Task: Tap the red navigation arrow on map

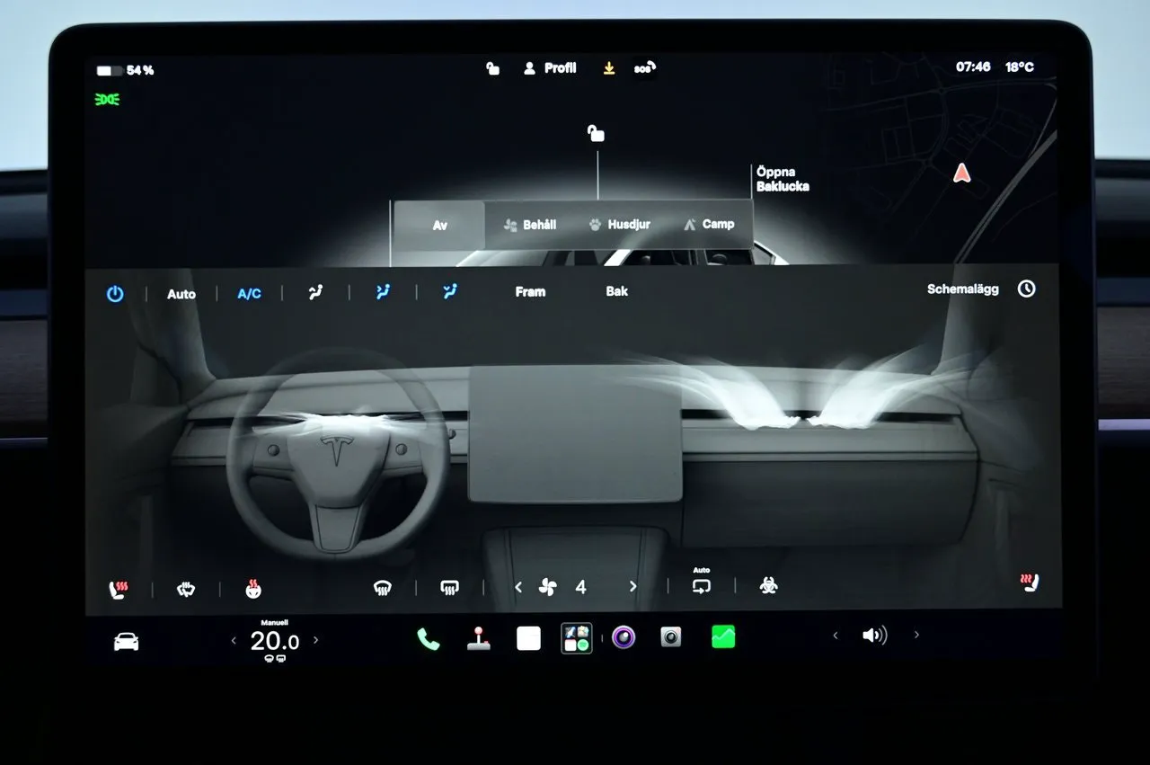Action: (962, 173)
